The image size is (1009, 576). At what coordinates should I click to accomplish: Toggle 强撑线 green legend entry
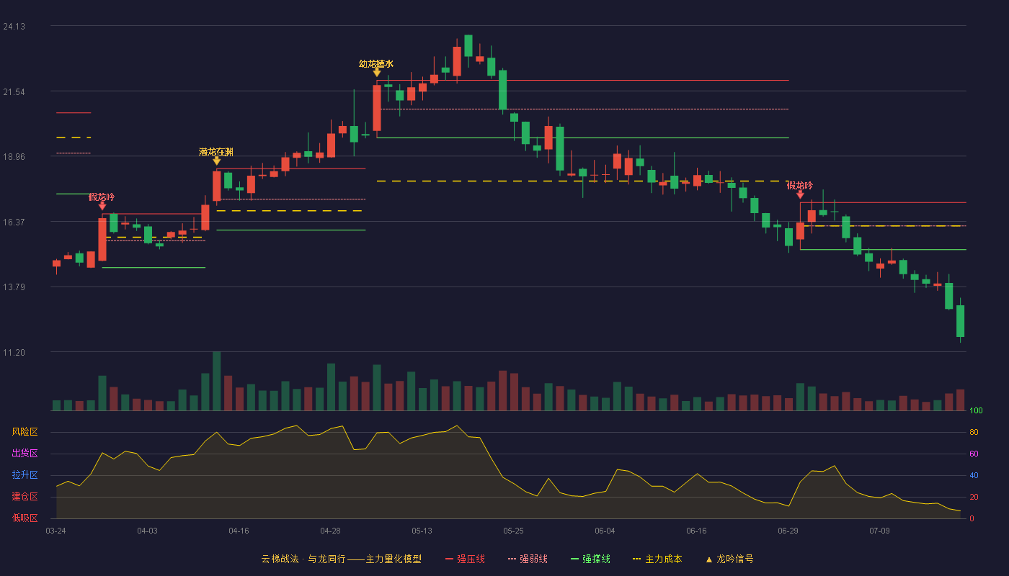click(x=590, y=559)
